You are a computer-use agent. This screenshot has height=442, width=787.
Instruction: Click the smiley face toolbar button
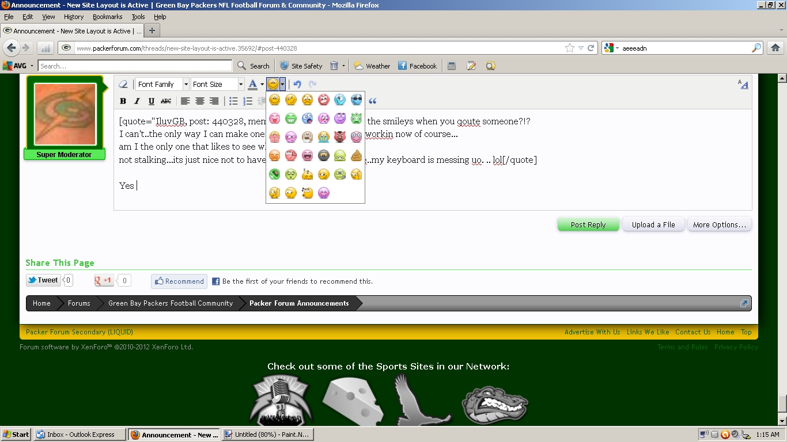[273, 84]
